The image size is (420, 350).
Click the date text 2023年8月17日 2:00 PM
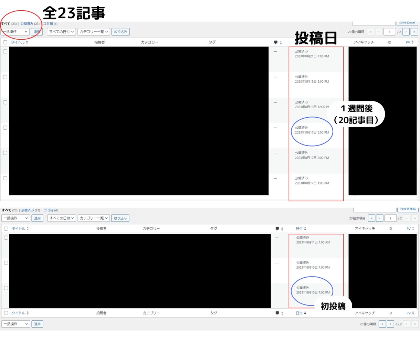tap(312, 158)
